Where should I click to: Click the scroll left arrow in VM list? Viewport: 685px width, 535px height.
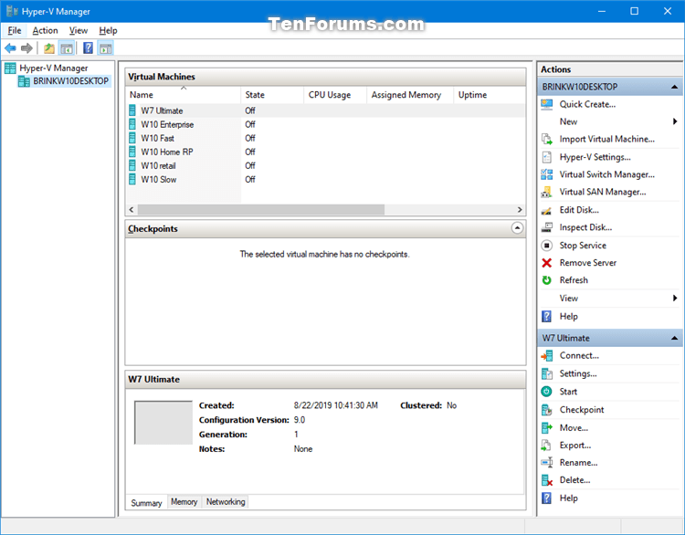pyautogui.click(x=132, y=210)
